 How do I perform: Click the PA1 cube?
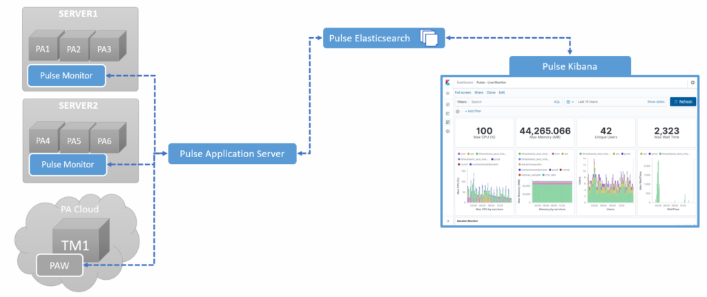pyautogui.click(x=43, y=48)
